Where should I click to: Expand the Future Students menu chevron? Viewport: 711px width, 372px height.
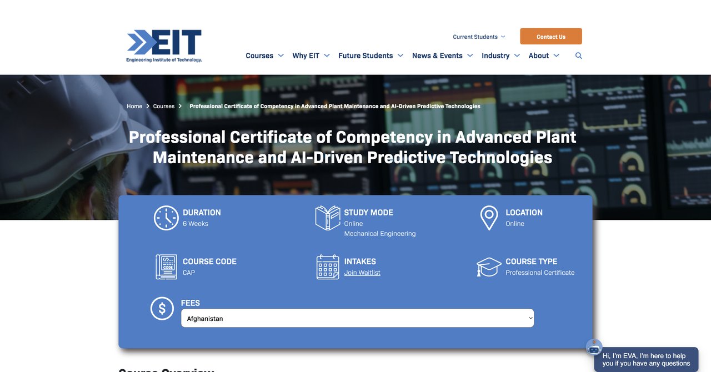pyautogui.click(x=400, y=56)
